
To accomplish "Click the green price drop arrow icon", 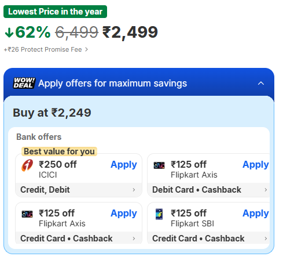I will coord(9,32).
